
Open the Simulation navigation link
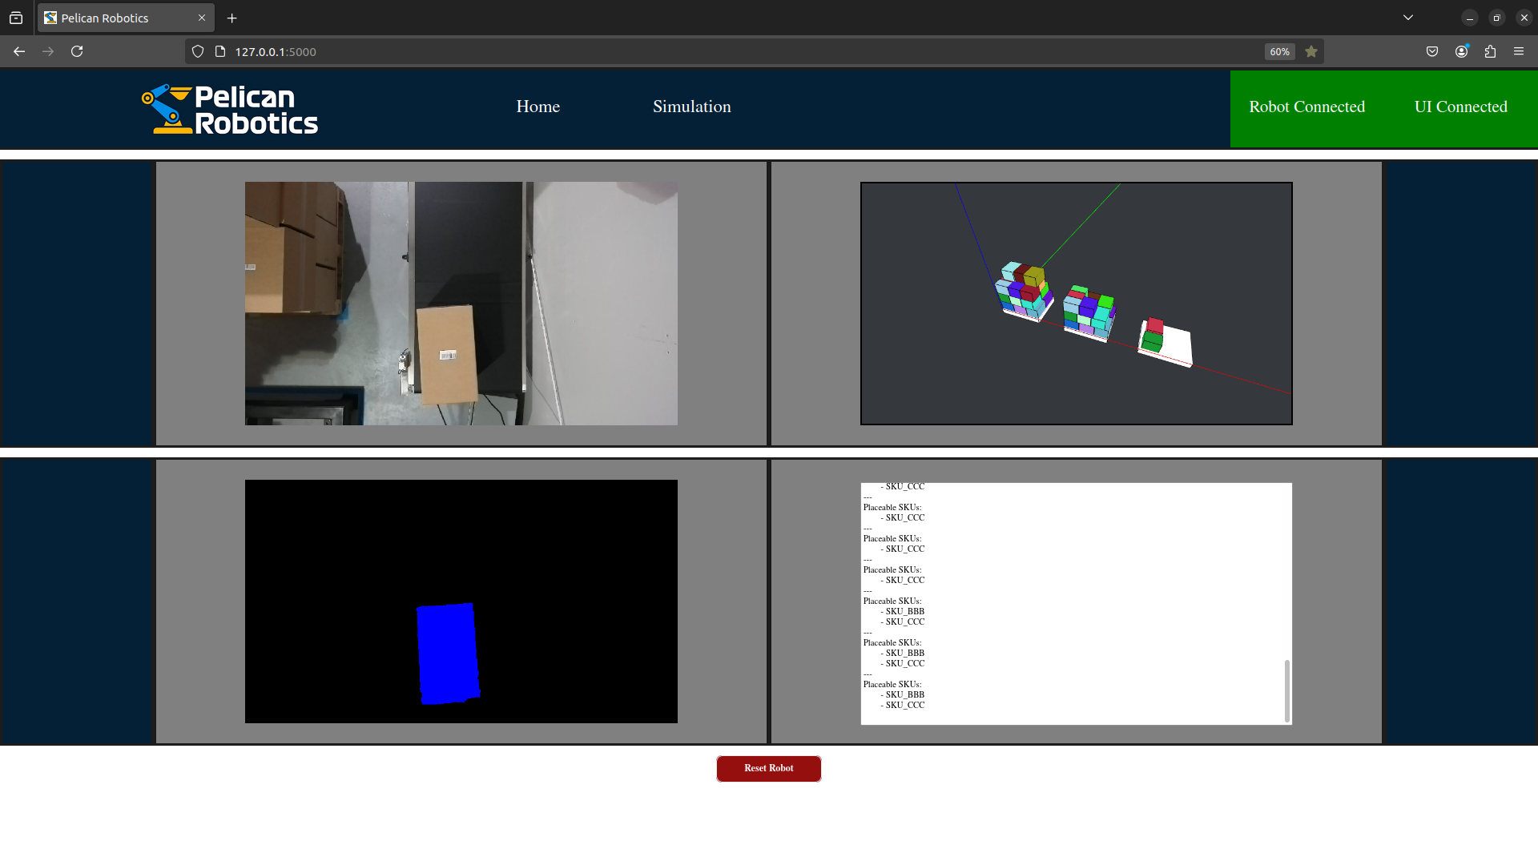691,107
